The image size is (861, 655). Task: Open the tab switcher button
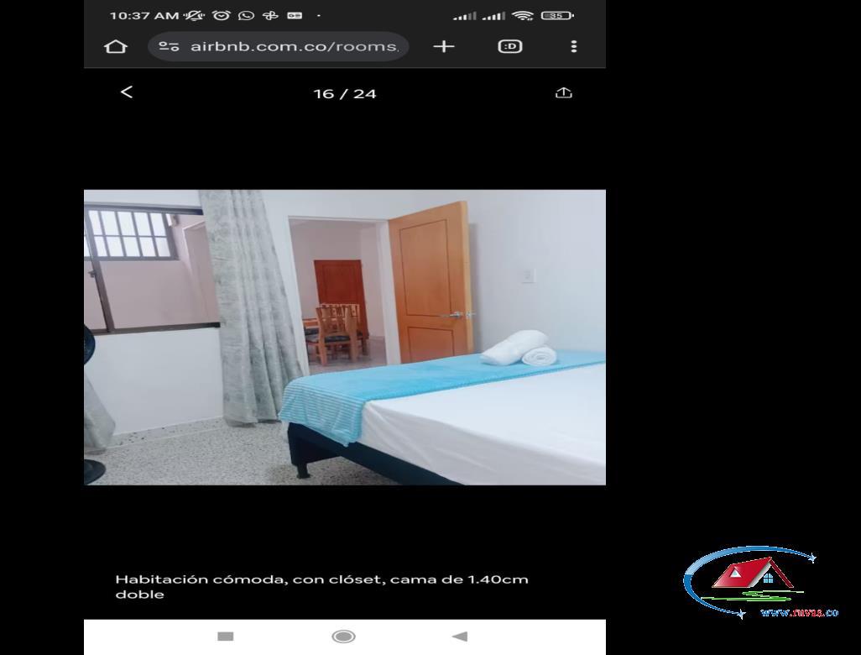point(510,47)
